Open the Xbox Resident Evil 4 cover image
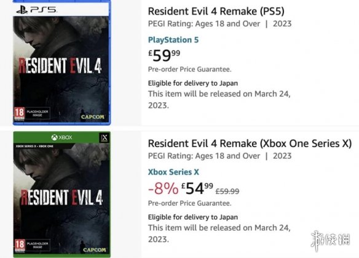The width and height of the screenshot is (359, 258). 62,195
